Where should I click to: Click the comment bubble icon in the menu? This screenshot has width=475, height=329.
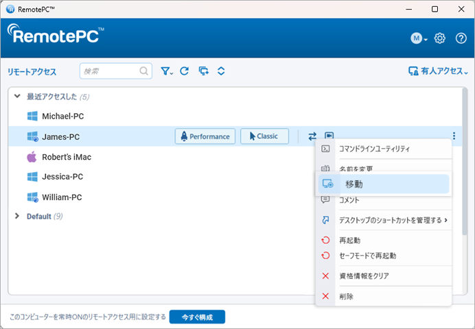325,199
